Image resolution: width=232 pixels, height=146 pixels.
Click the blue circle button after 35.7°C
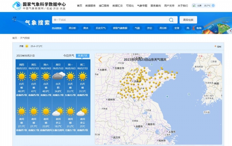pos(213,6)
